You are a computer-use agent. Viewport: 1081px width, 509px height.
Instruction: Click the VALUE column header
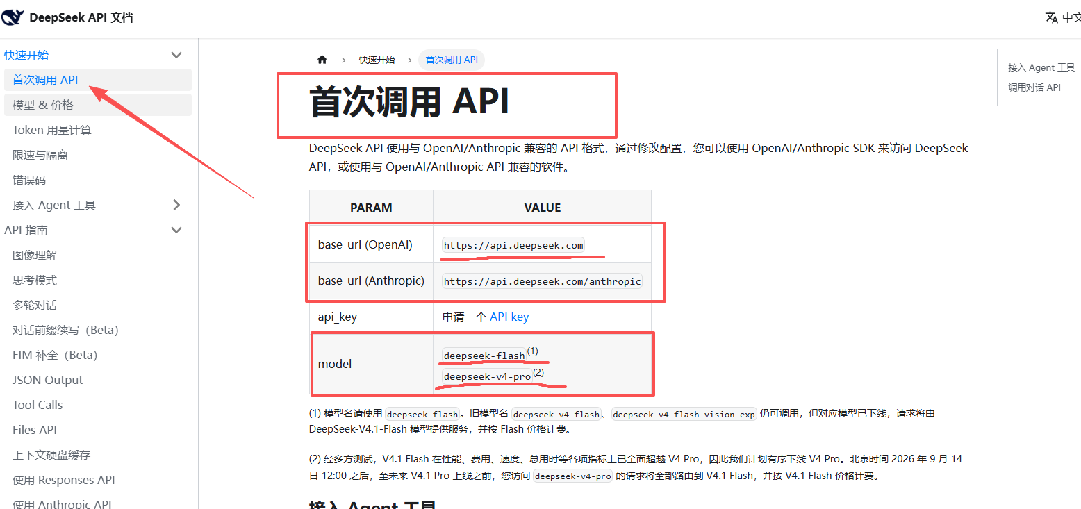pyautogui.click(x=542, y=208)
